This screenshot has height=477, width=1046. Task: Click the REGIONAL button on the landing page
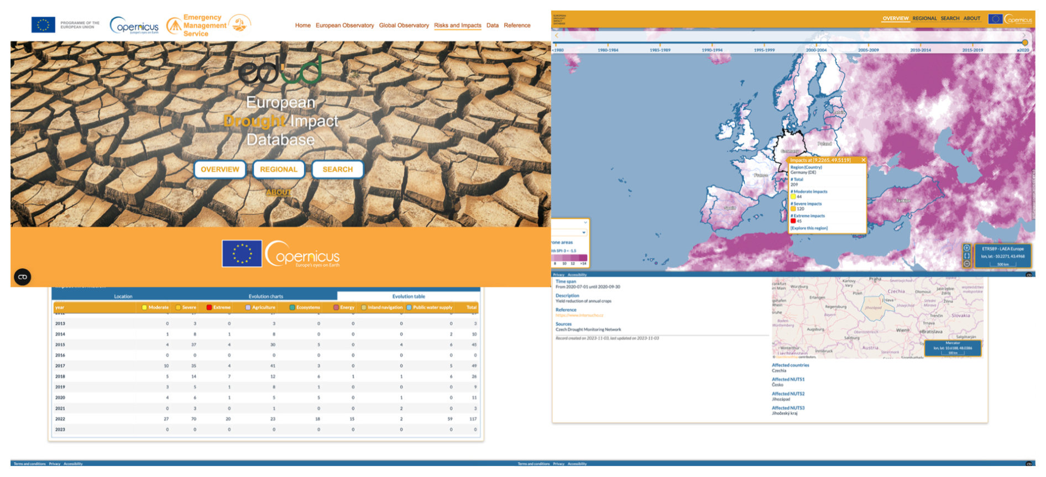[279, 170]
